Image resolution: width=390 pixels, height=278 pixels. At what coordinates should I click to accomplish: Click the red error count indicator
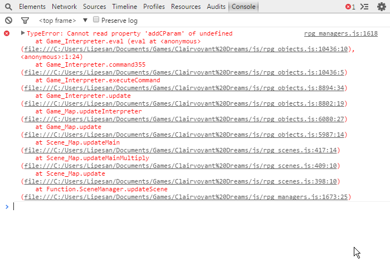click(x=350, y=7)
